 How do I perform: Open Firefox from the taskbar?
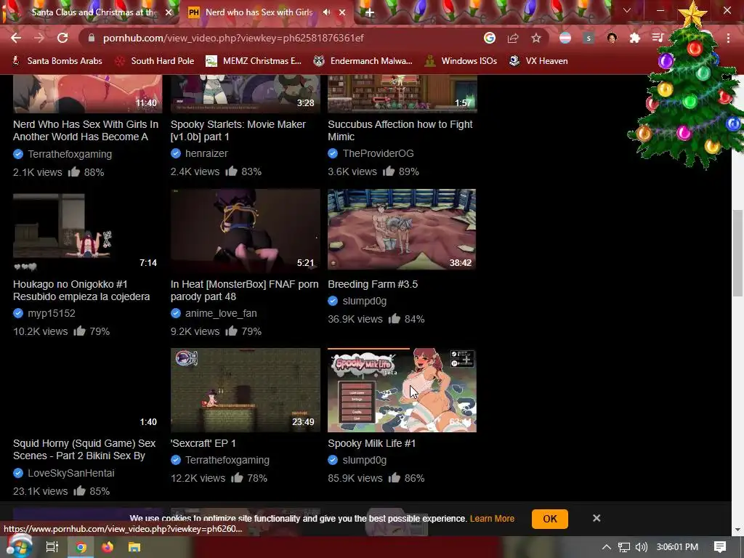point(108,547)
